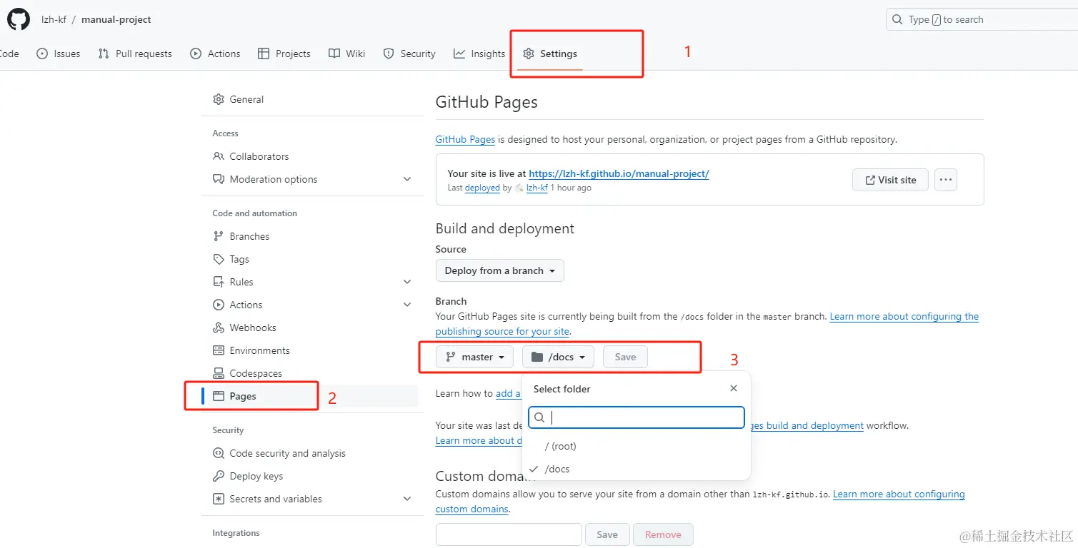Click the Visit site button
1078x548 pixels.
pyautogui.click(x=890, y=180)
